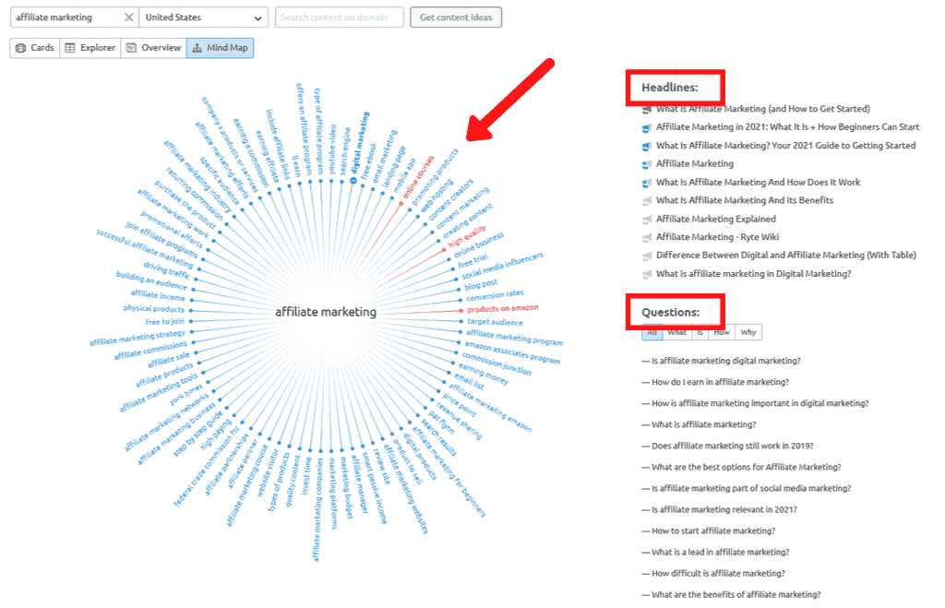The image size is (945, 608).
Task: Click megaphone icon beside 'Affiliate Marketing in 2021'
Action: (647, 127)
